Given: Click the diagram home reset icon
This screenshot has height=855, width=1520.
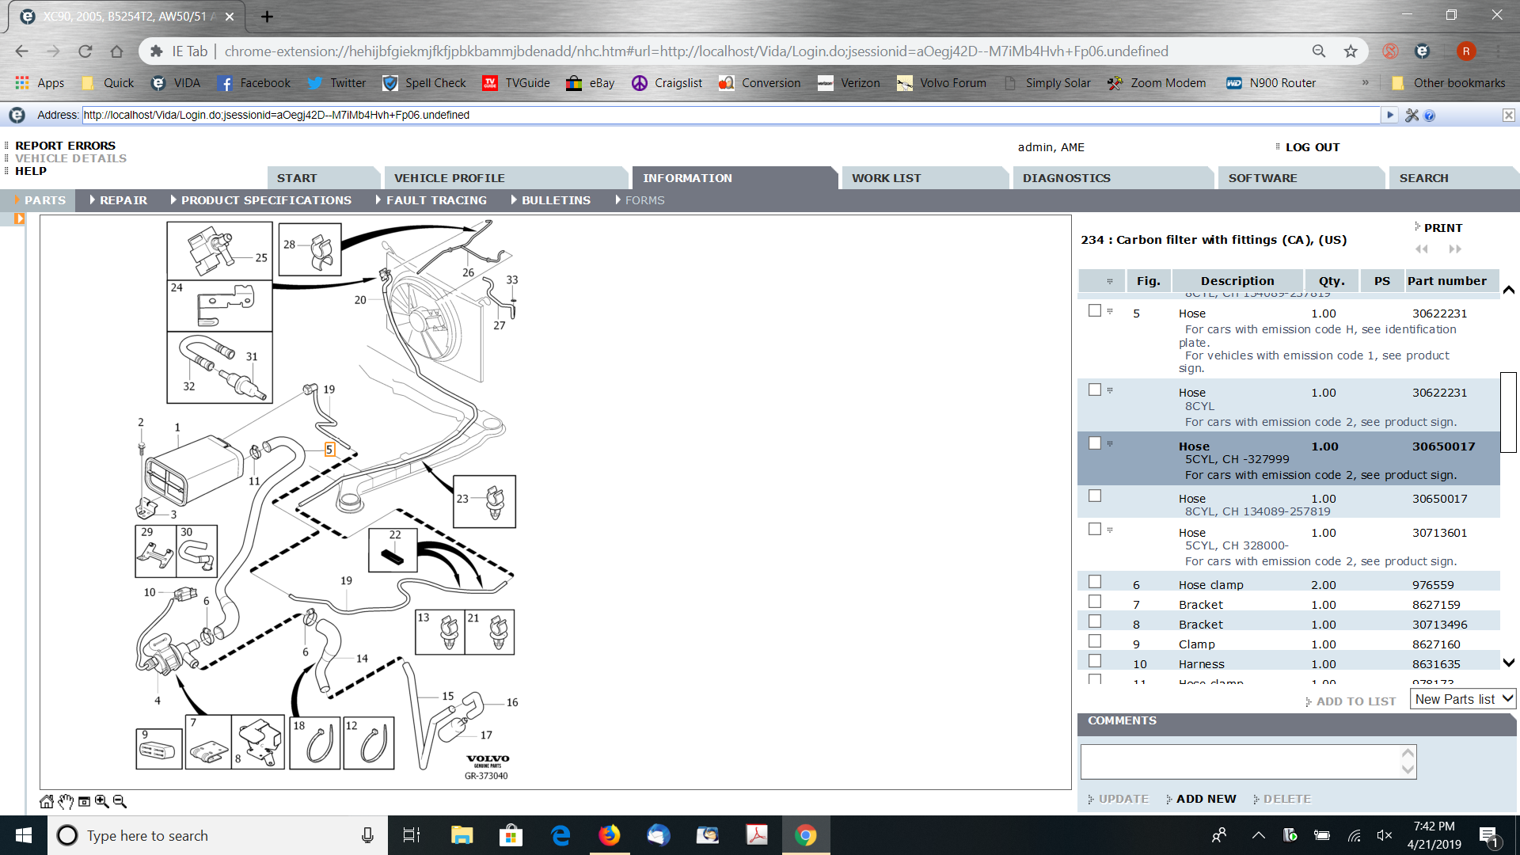Looking at the screenshot, I should (47, 801).
